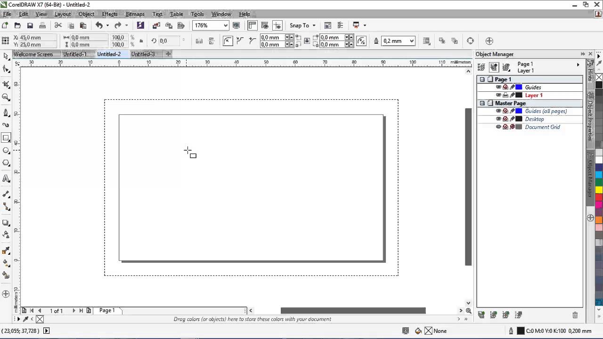The width and height of the screenshot is (603, 339).
Task: Open the Redo history dropdown arrow
Action: tap(126, 25)
